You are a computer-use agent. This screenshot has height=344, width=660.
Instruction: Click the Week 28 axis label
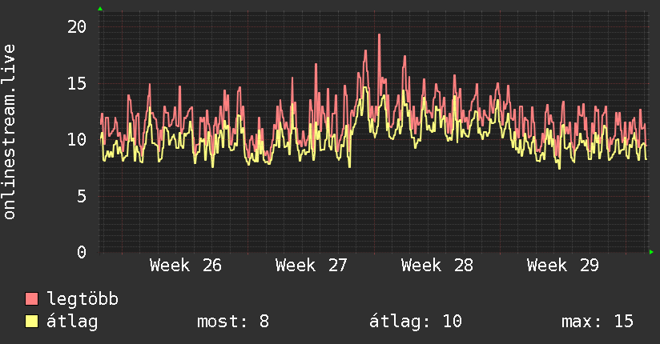click(437, 266)
